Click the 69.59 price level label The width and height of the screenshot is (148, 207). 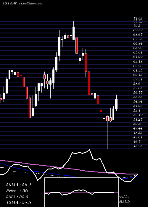tap(138, 30)
